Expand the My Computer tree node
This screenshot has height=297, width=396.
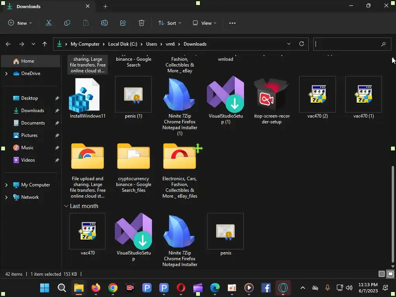tap(6, 185)
